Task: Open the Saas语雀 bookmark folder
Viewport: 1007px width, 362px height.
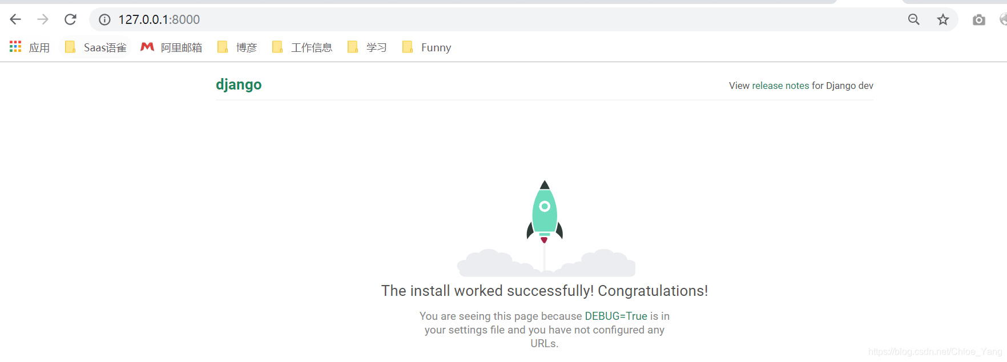Action: point(96,47)
